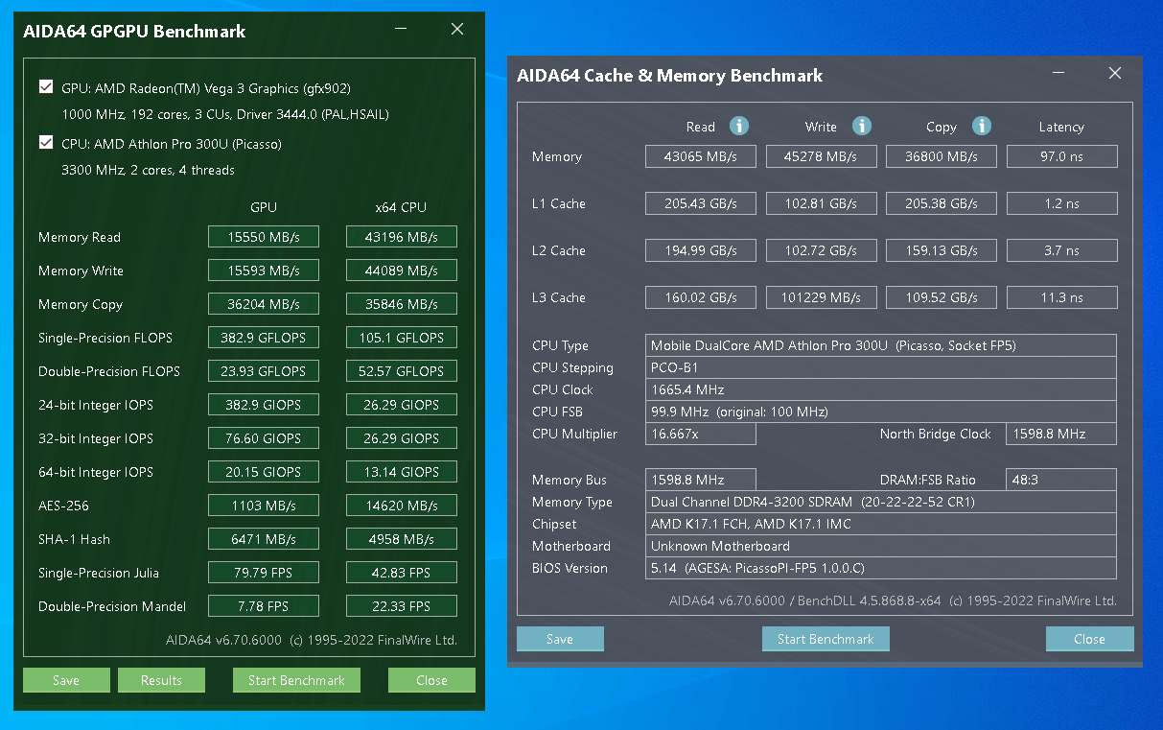The width and height of the screenshot is (1163, 730).
Task: Select the GPU Memory Copy value 36204 MB/s
Action: tap(264, 304)
